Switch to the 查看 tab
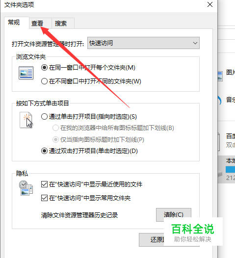 coord(40,24)
